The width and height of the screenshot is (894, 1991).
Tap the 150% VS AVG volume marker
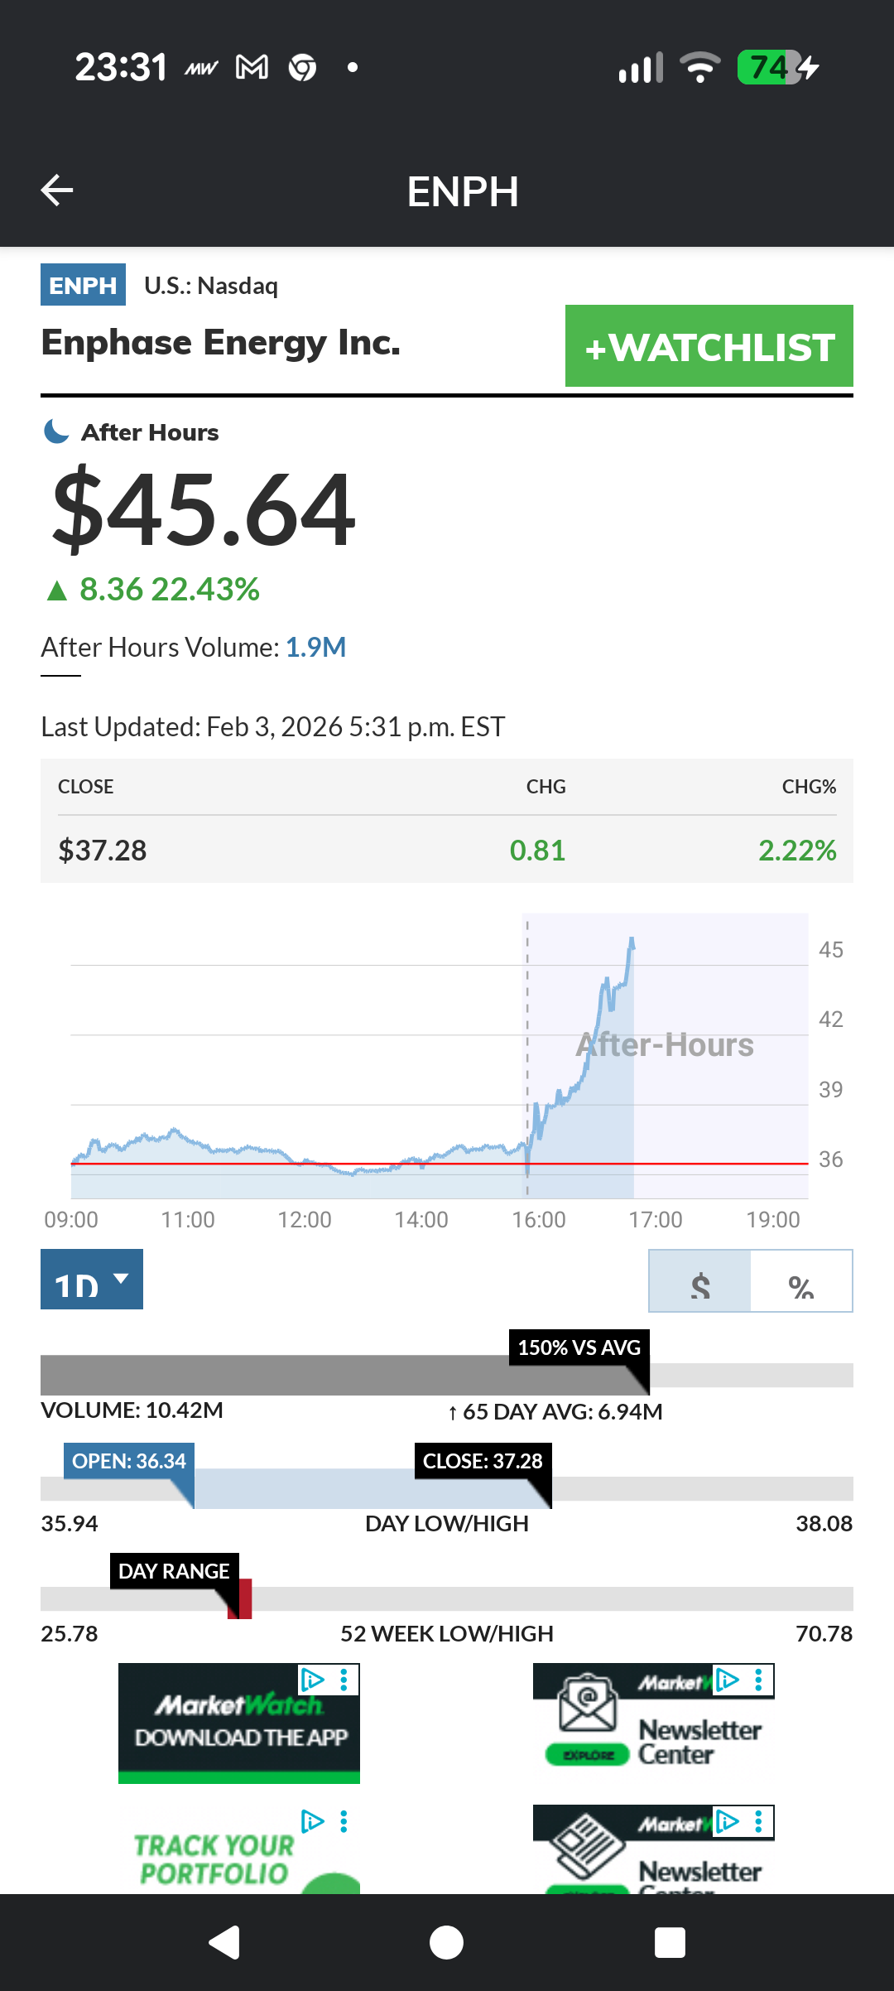coord(579,1348)
